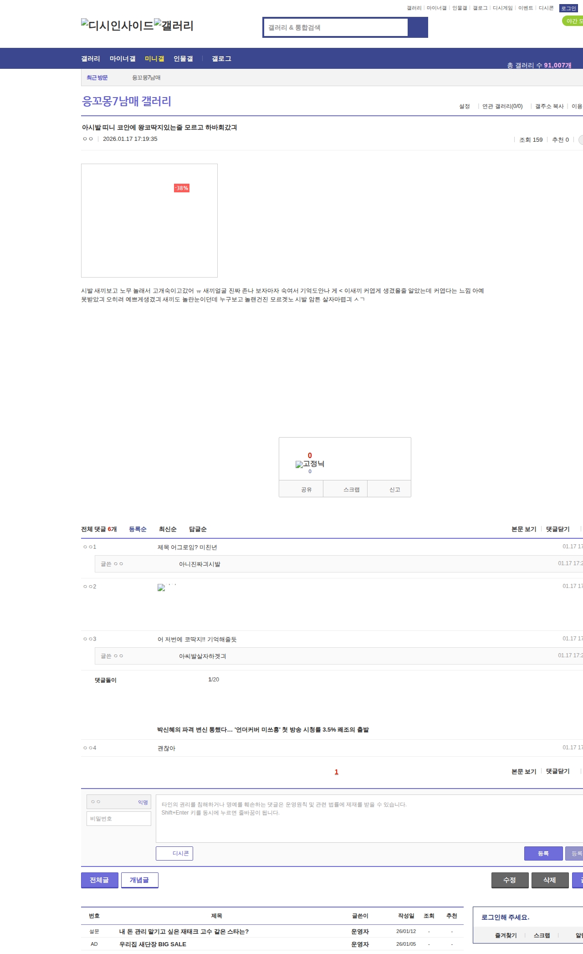Collapse comments with 댓글닫기
583x954 pixels.
557,529
